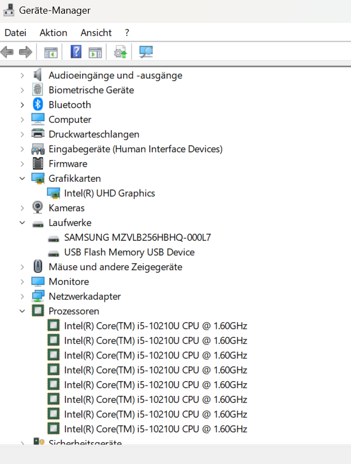Screen dimensions: 351x464
Task: Click the Back arrow toolbar icon
Action: 7,52
